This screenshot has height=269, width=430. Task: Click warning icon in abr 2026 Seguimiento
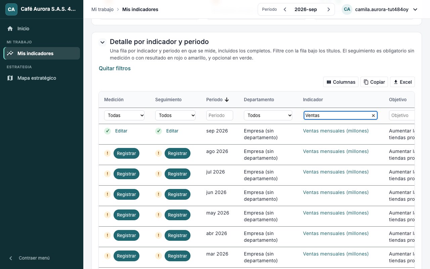coord(159,235)
